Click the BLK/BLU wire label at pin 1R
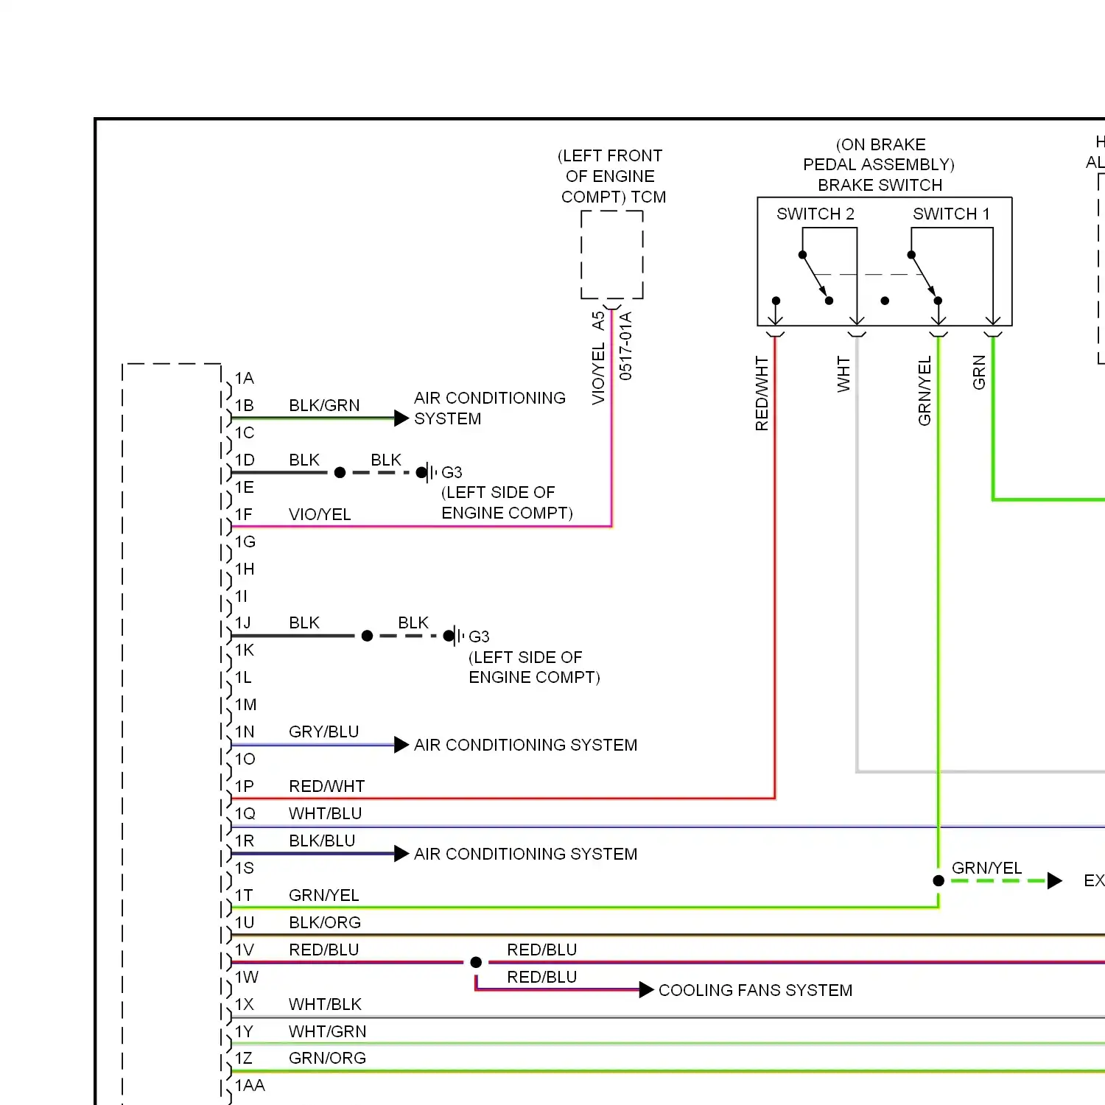1105x1105 pixels. [x=322, y=841]
